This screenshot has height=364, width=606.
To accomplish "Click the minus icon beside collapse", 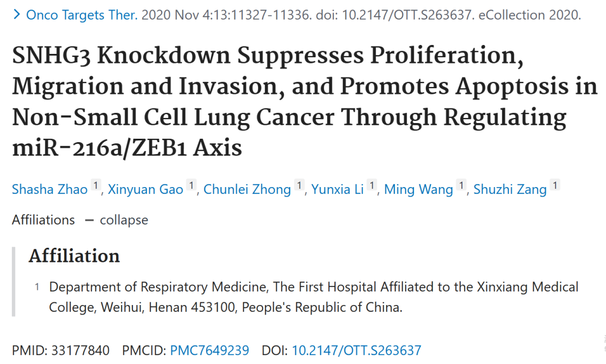I will click(89, 221).
